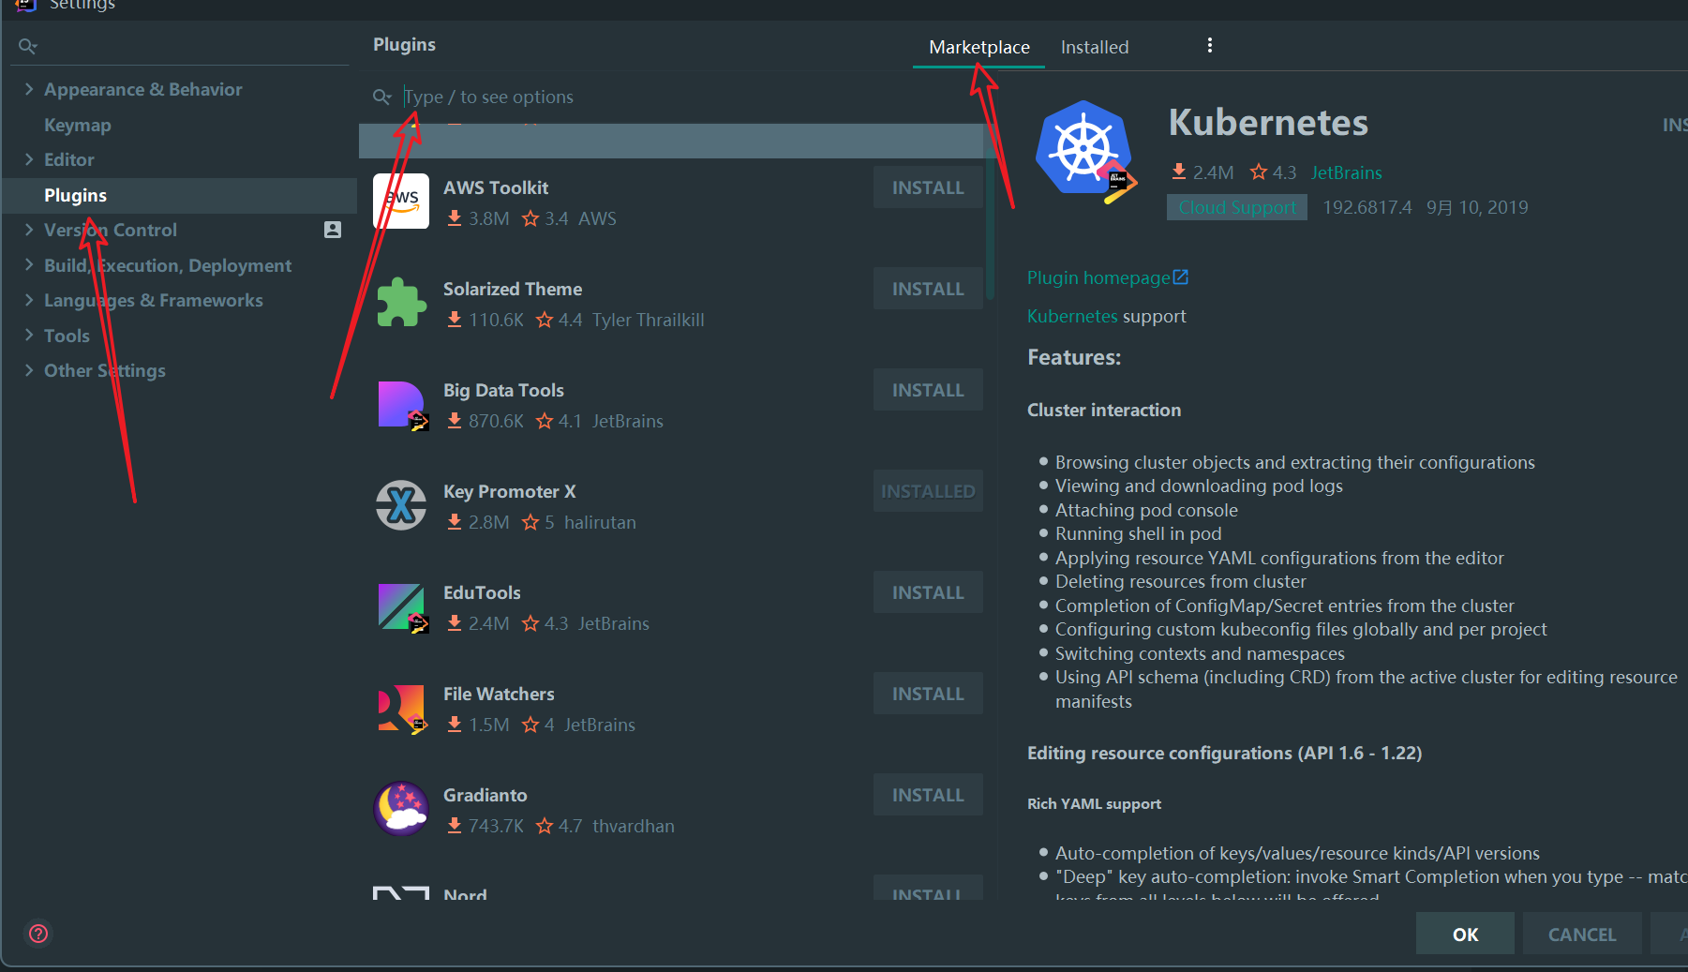Click the plugin search magnifier icon
The width and height of the screenshot is (1688, 972).
coord(382,97)
